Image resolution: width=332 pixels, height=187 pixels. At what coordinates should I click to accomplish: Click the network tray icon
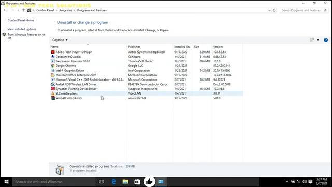click(x=299, y=182)
